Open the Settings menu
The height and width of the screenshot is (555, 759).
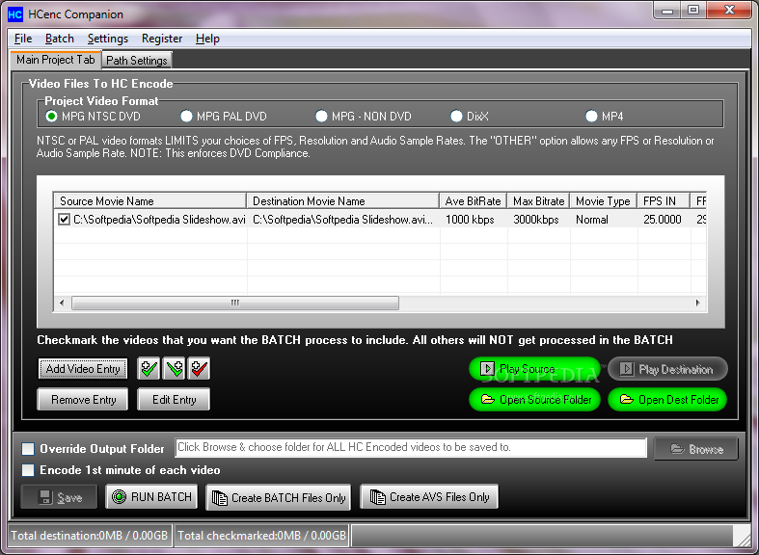tap(107, 39)
